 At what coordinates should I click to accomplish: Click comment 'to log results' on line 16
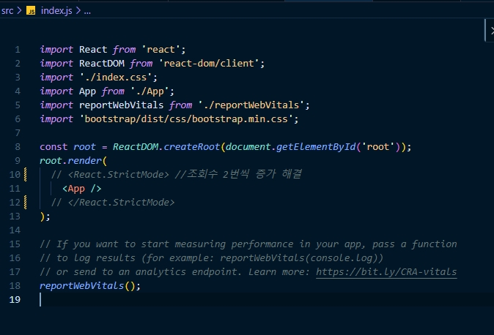[211, 258]
